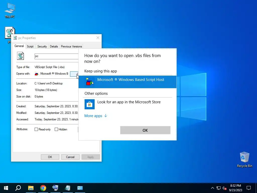Click the muted volume tray icon
This screenshot has height=193, width=257.
pos(224,188)
